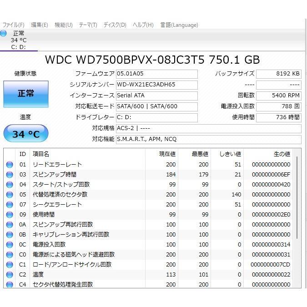
Task: Select the スピンアップ時間 attribute name
Action: coord(55,175)
